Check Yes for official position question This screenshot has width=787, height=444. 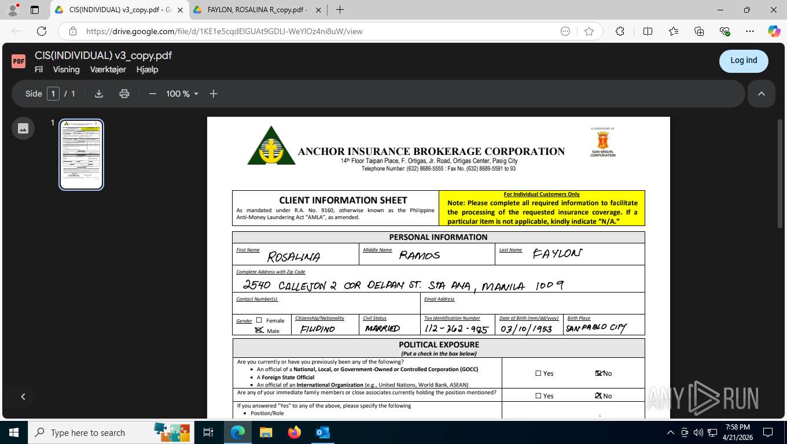[x=538, y=373]
